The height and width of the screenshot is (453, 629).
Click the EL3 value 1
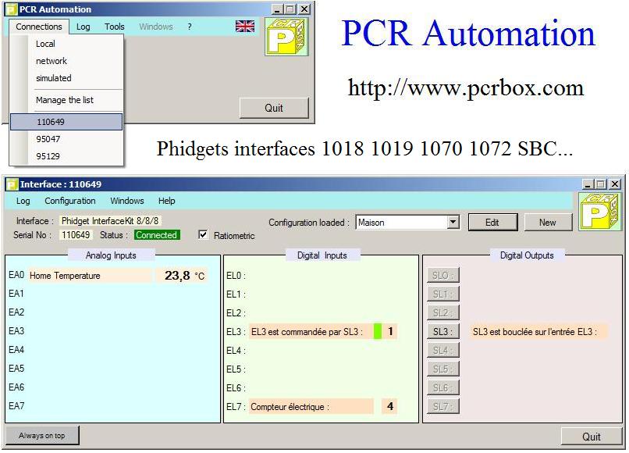(x=390, y=331)
